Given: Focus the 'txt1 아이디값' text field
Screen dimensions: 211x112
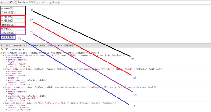Looking at the screenshot, I should tap(13, 8).
